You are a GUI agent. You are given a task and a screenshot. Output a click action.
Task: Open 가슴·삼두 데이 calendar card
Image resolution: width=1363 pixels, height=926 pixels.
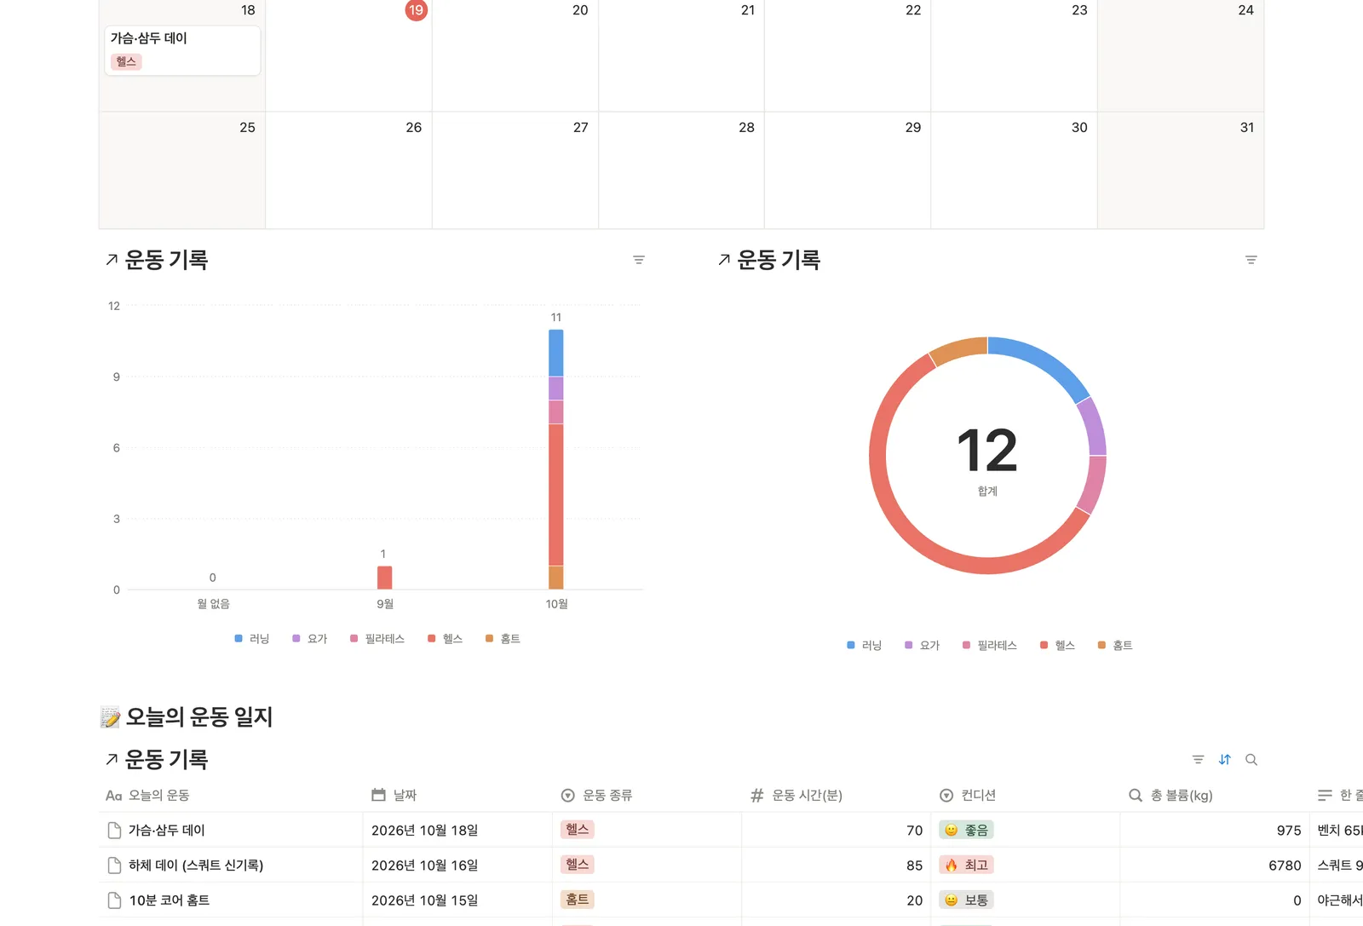click(x=182, y=50)
